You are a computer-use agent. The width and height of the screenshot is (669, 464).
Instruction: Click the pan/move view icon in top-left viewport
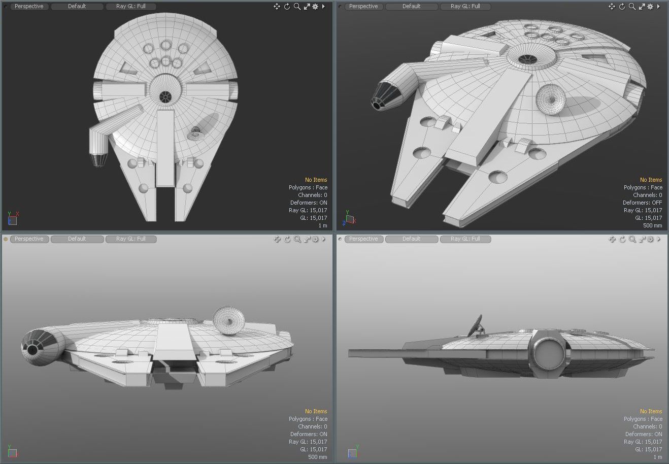click(277, 7)
